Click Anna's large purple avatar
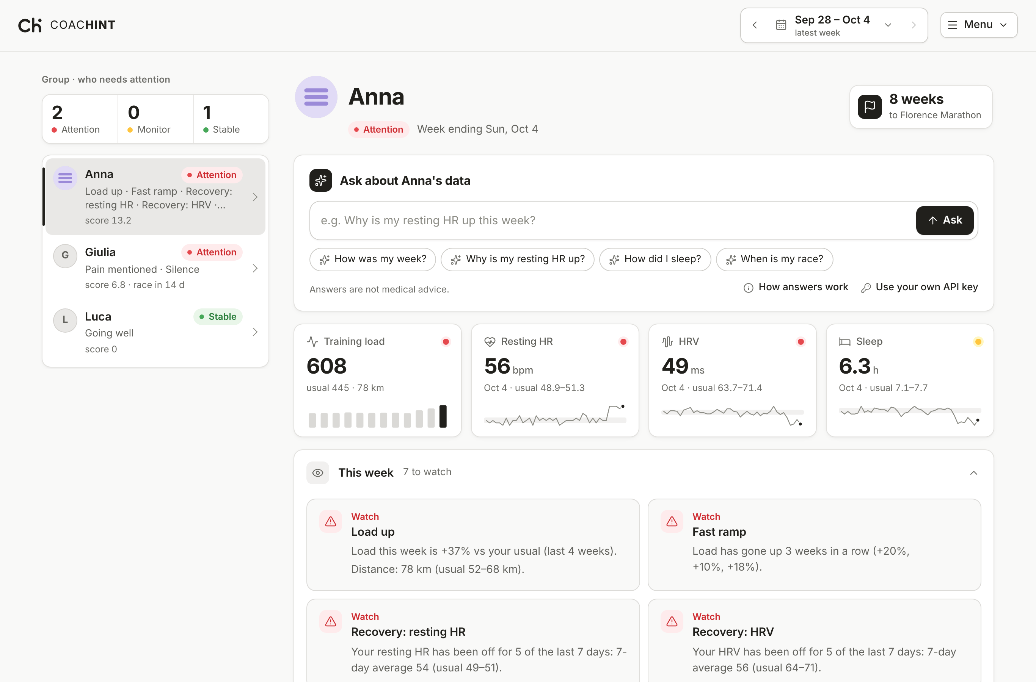 pos(316,97)
